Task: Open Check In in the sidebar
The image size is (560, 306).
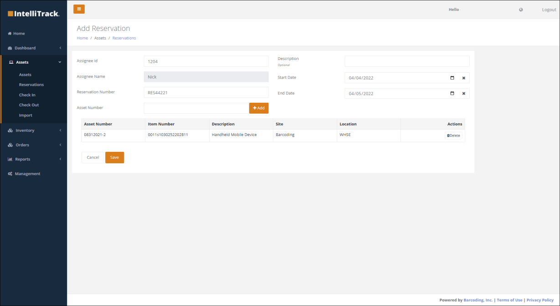Action: 27,95
